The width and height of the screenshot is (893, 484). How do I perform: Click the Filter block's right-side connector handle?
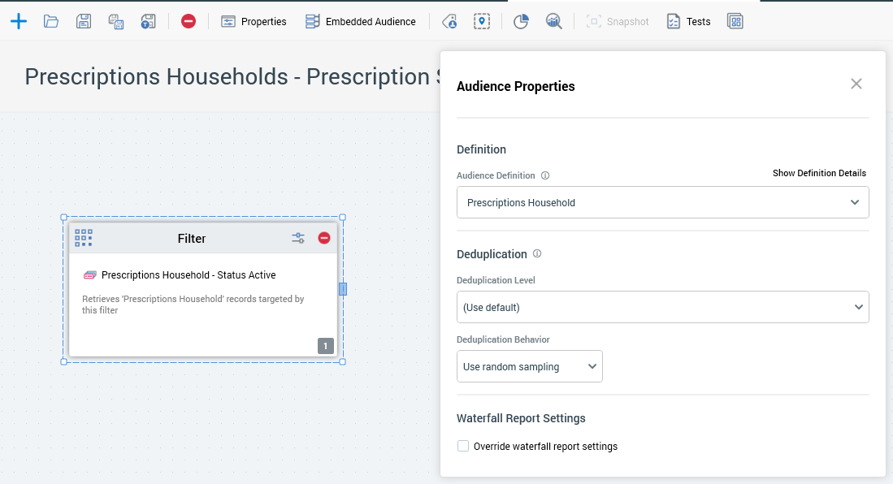click(343, 289)
